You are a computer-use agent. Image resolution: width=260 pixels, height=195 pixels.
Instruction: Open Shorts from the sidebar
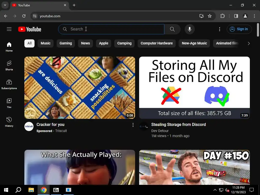pyautogui.click(x=9, y=66)
